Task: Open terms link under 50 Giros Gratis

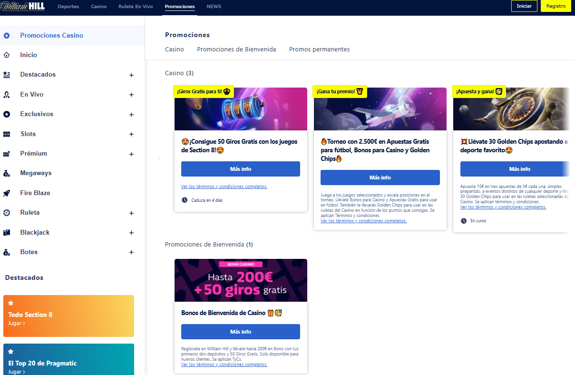Action: (224, 187)
